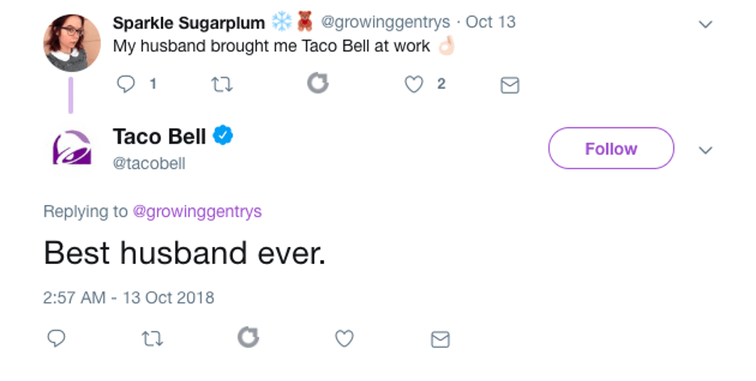Retweet Taco Bell's "Best husband ever" reply
Screen dimensions: 756x381
point(152,339)
